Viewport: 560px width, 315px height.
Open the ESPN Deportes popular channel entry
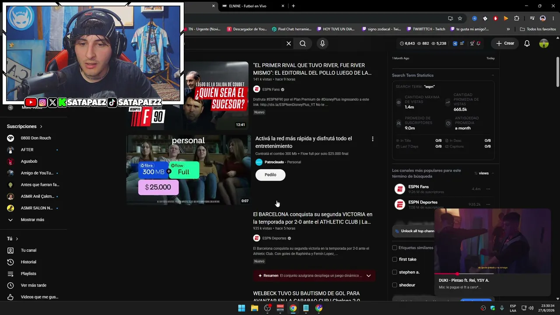[x=423, y=203]
